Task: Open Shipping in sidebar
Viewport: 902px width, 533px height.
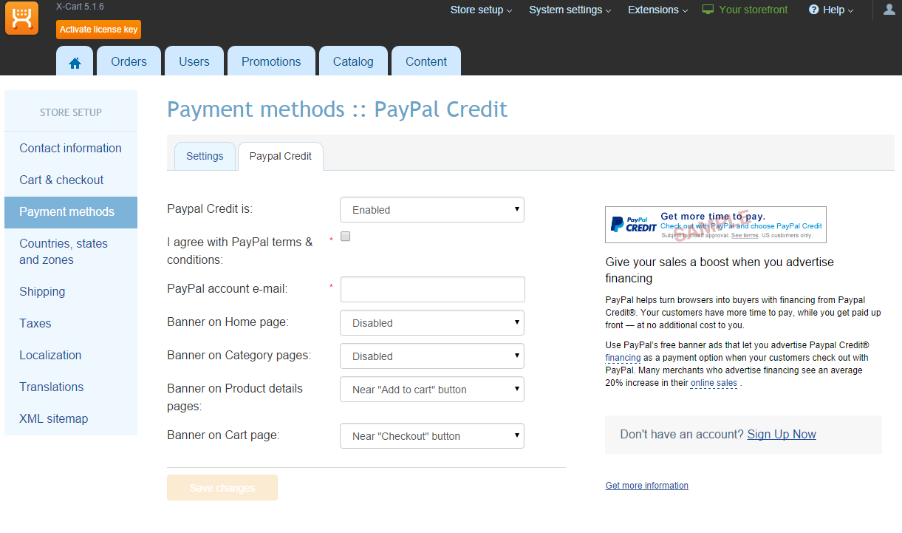Action: pyautogui.click(x=71, y=291)
